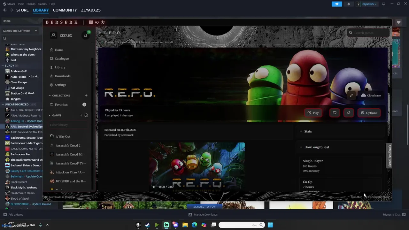The image size is (409, 230).
Task: Add a new collection with plus icon
Action: coord(86,96)
